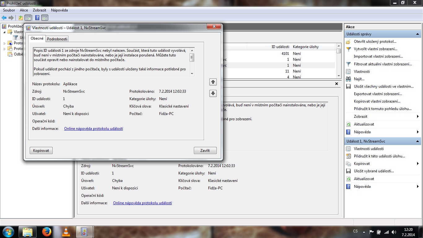423x238 pixels.
Task: Click refresh icon beside Aktualizovat under Události správy
Action: [x=348, y=124]
